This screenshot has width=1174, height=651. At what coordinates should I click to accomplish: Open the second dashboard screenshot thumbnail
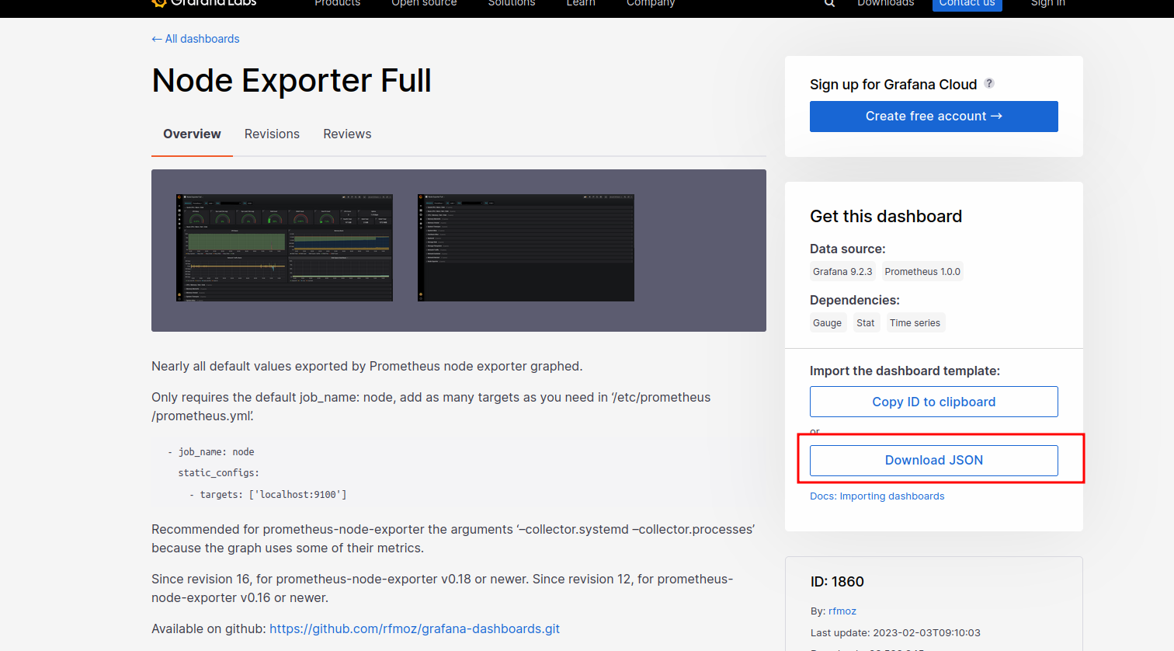[x=526, y=248]
